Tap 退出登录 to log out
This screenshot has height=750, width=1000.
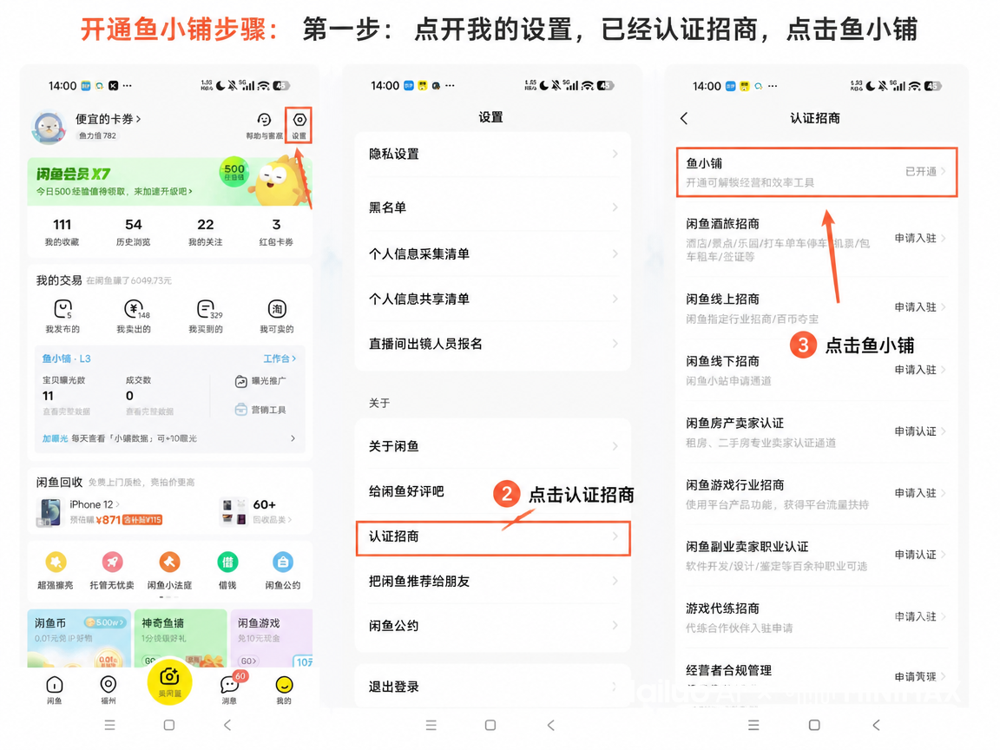(493, 687)
